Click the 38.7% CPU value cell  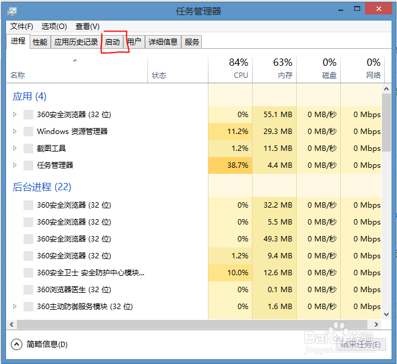(230, 165)
